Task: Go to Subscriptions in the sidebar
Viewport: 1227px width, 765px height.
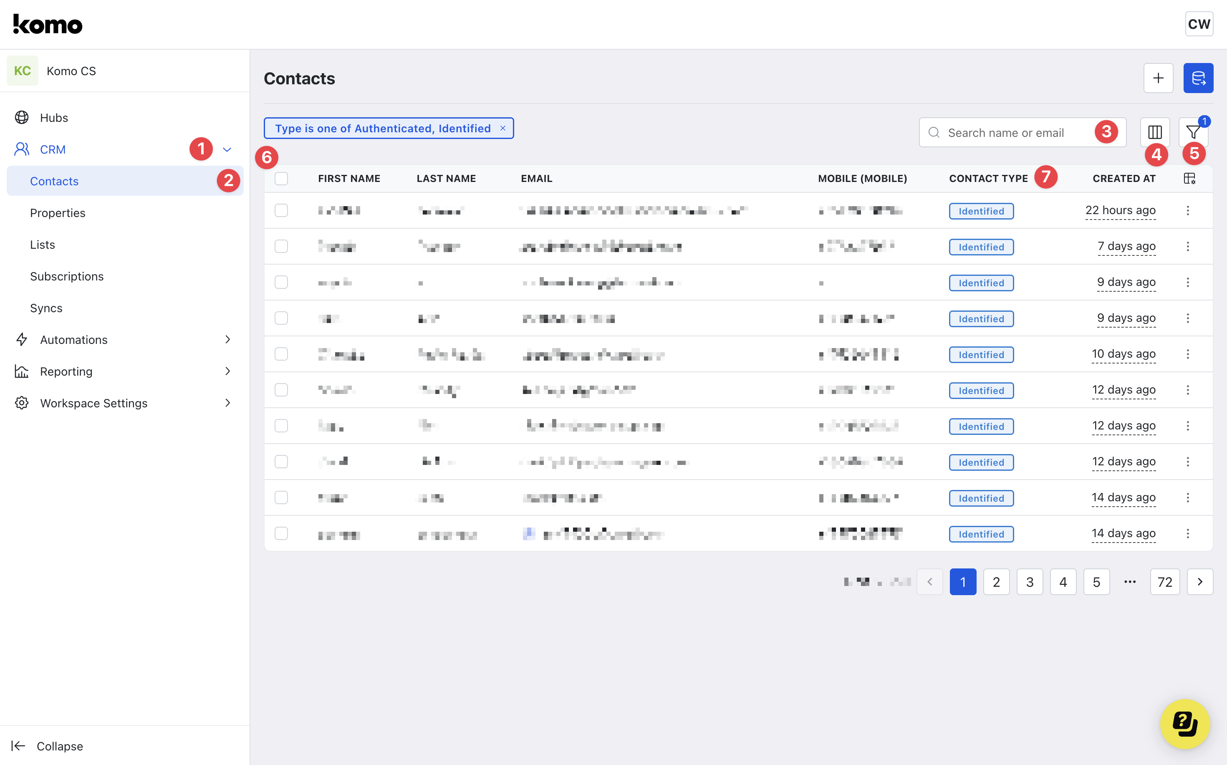Action: click(x=67, y=276)
